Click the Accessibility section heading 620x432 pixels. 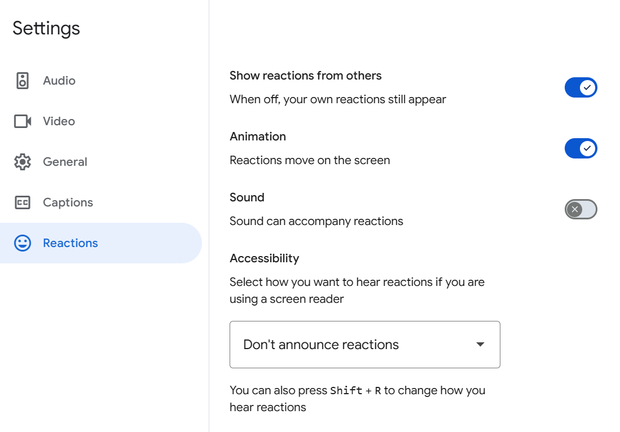(264, 258)
